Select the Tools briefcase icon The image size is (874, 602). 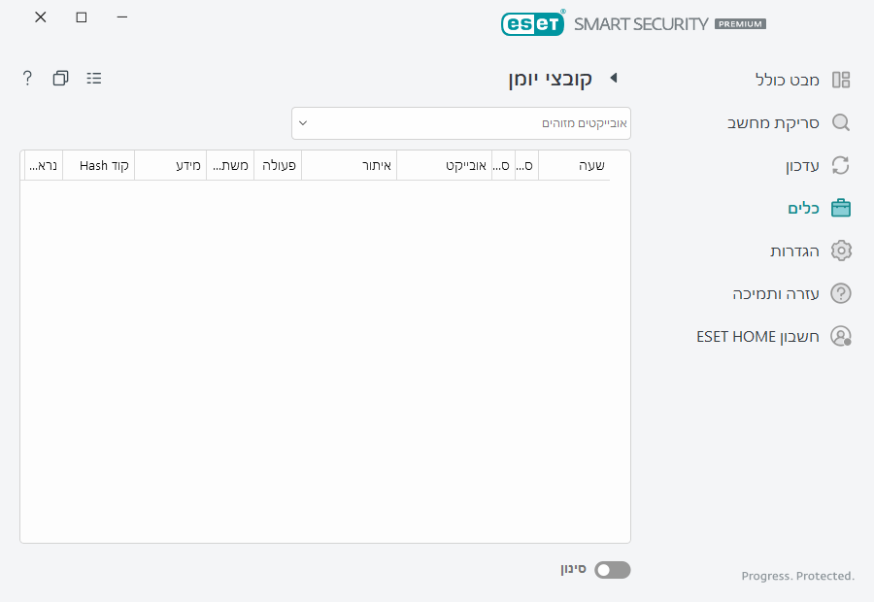(x=840, y=208)
